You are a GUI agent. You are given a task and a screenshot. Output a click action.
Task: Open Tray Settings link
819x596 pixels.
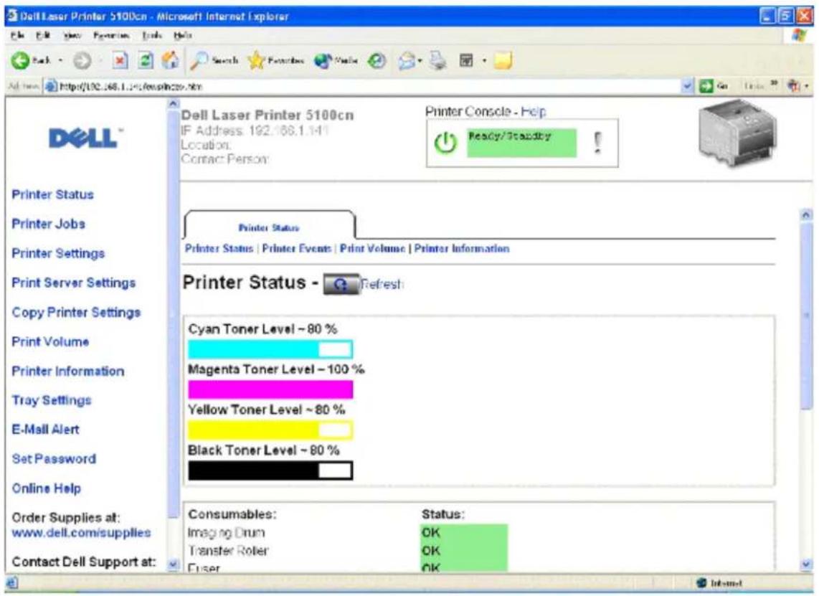pos(51,400)
